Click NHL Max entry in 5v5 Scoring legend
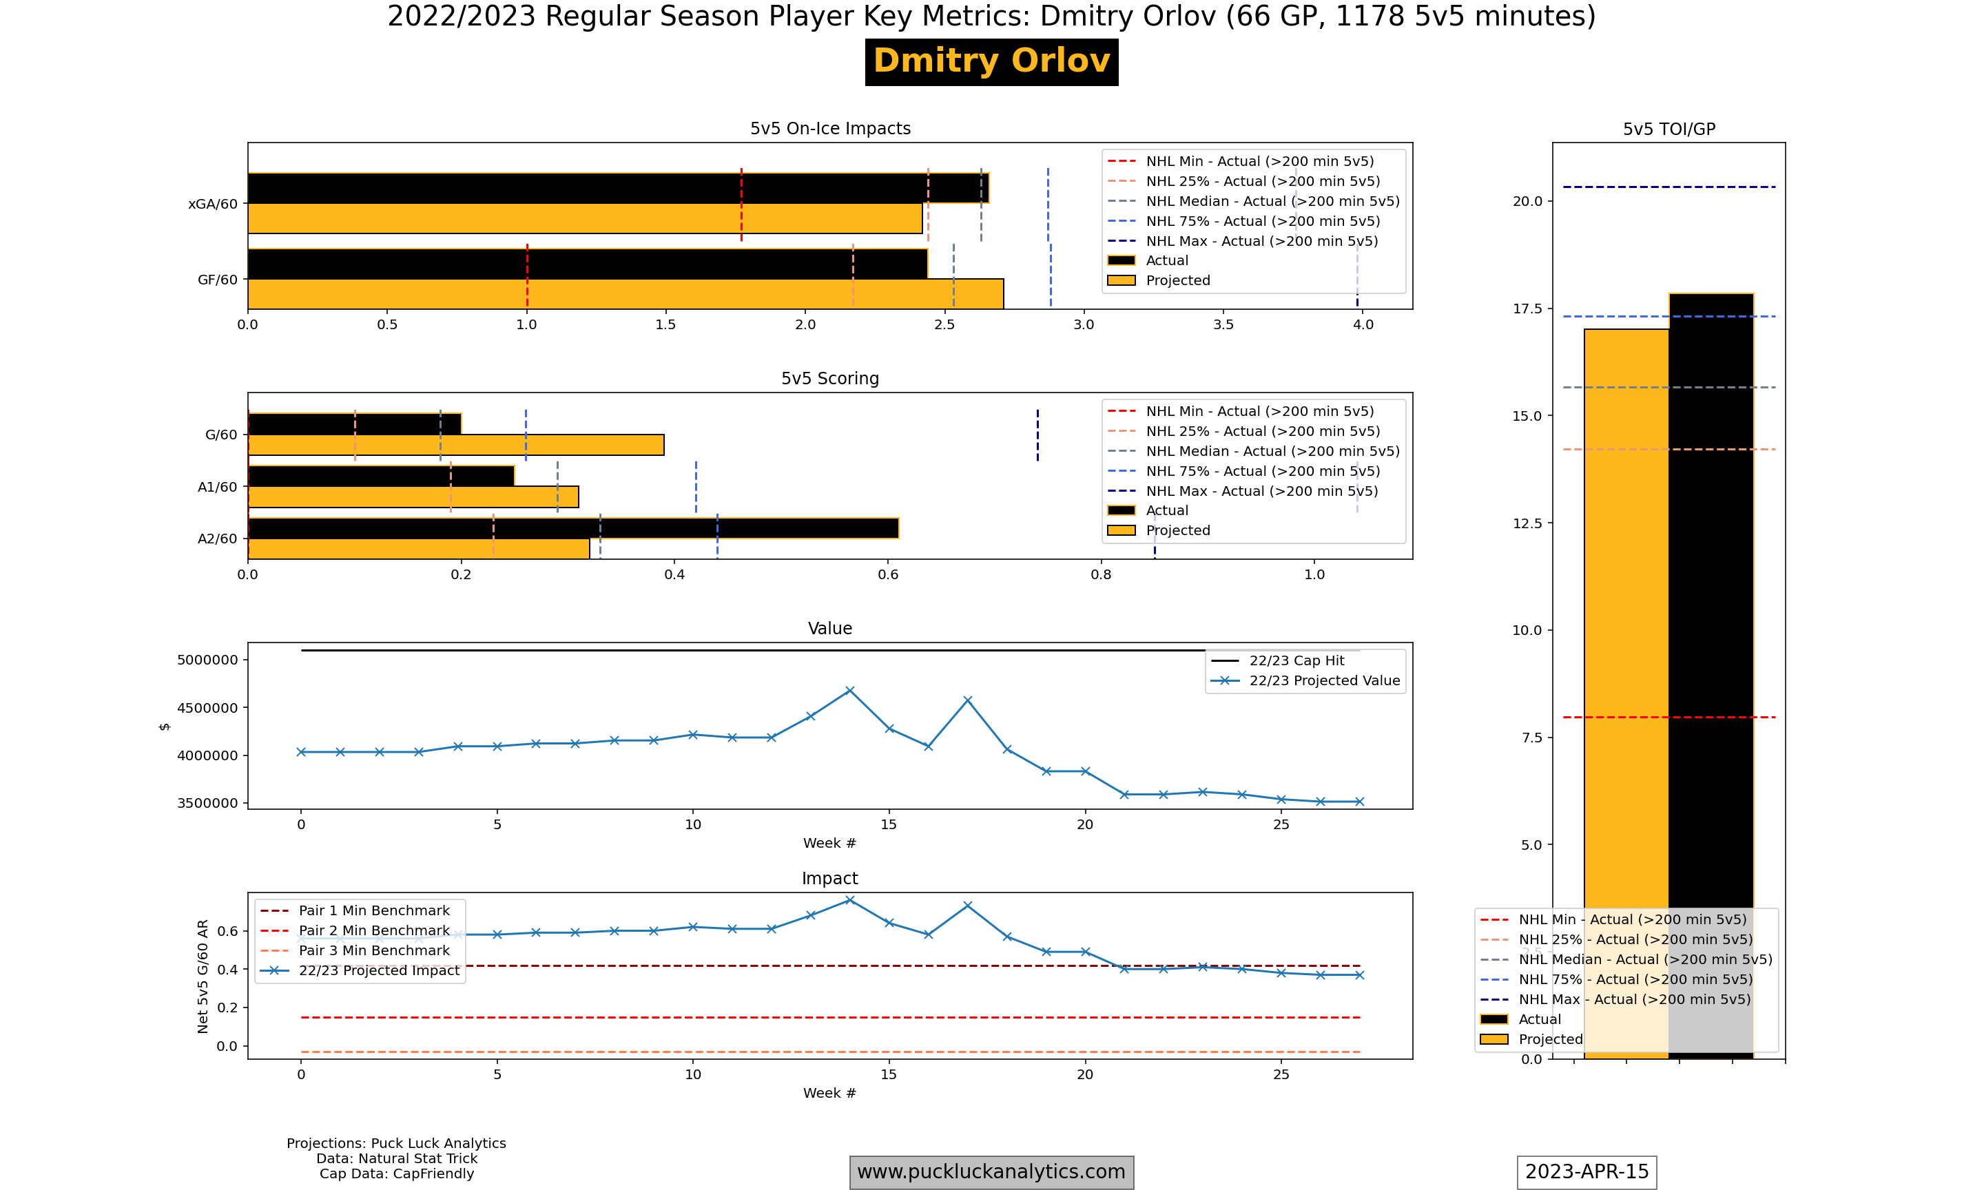The image size is (1984, 1190). click(1243, 492)
